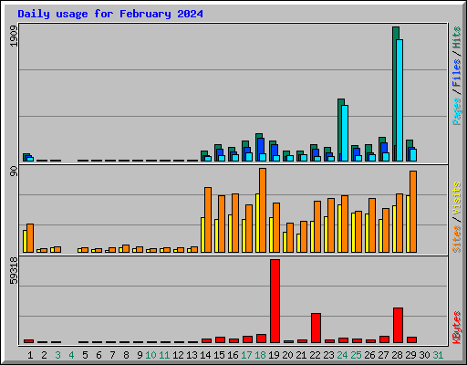Click the red KBytes bar for day 19

(275, 301)
